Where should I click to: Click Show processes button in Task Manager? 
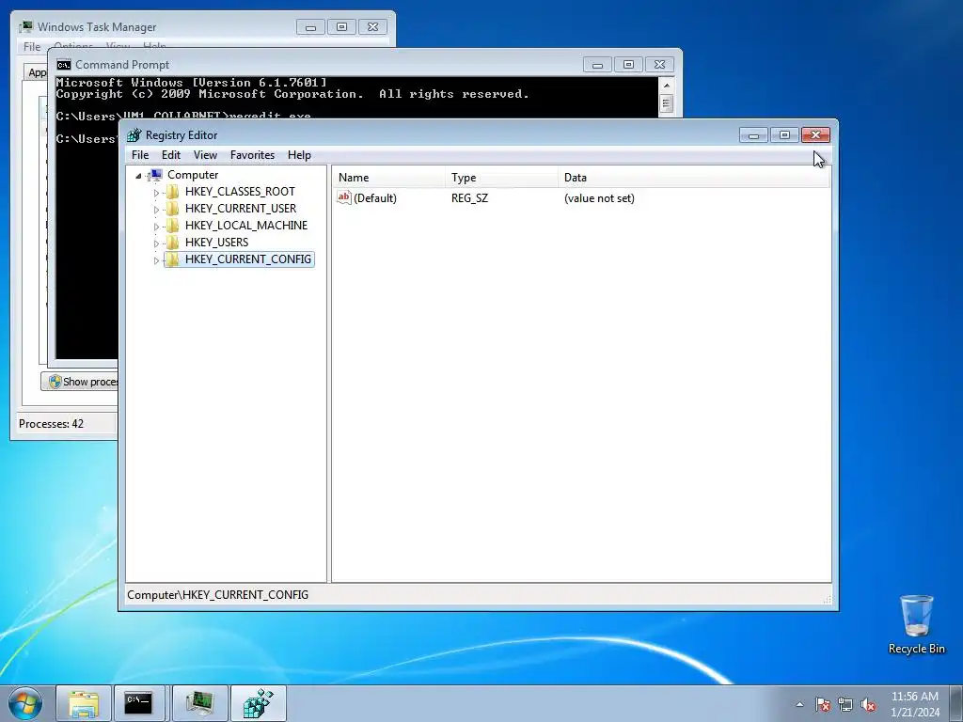[81, 382]
